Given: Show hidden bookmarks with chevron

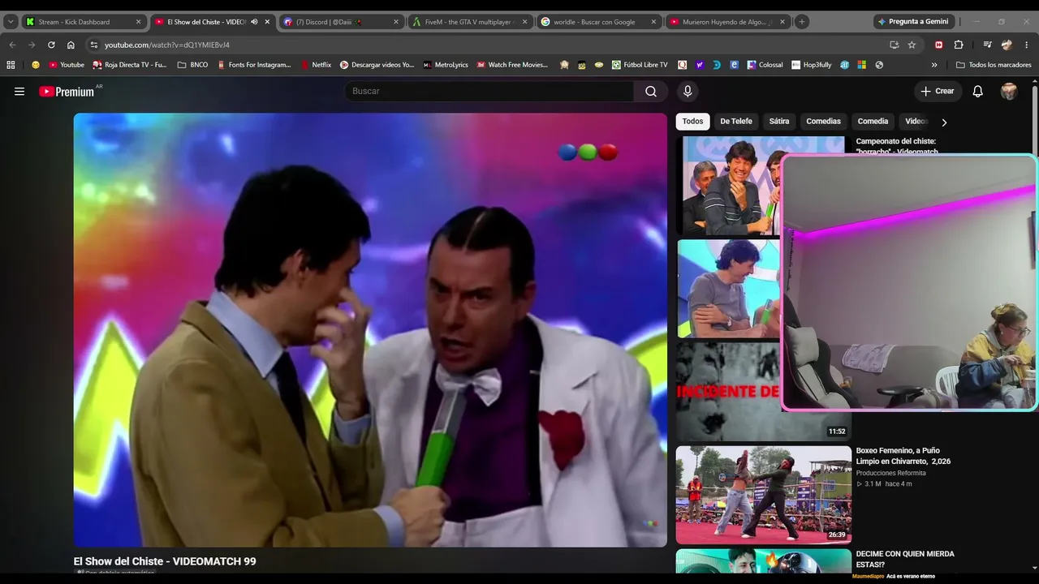Looking at the screenshot, I should tap(934, 65).
